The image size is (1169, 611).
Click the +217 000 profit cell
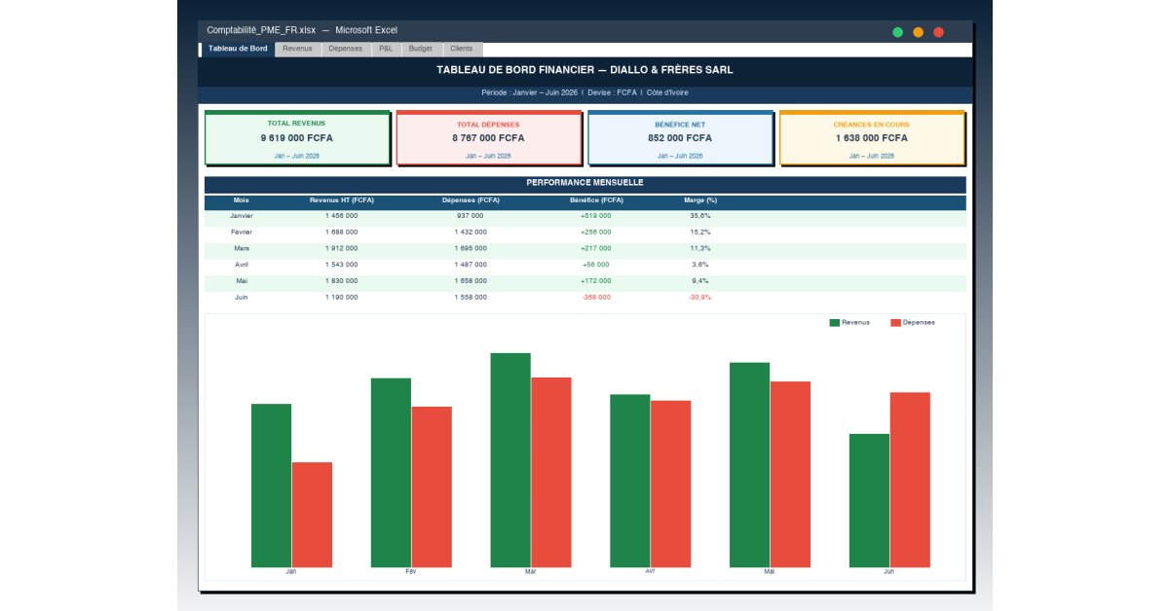coord(596,248)
